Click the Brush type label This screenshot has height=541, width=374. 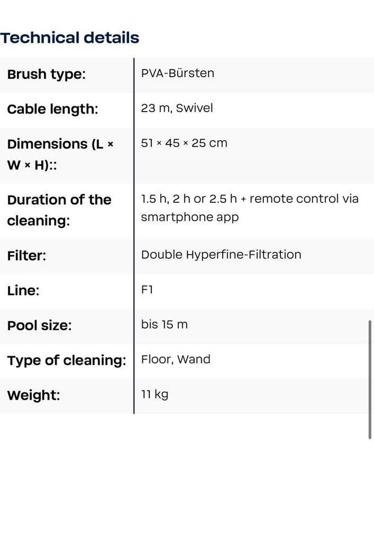[x=46, y=74]
